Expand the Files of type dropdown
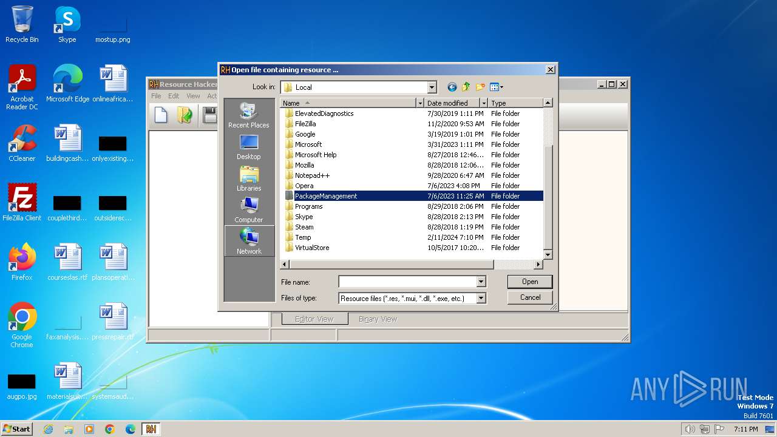The width and height of the screenshot is (777, 437). tap(481, 298)
